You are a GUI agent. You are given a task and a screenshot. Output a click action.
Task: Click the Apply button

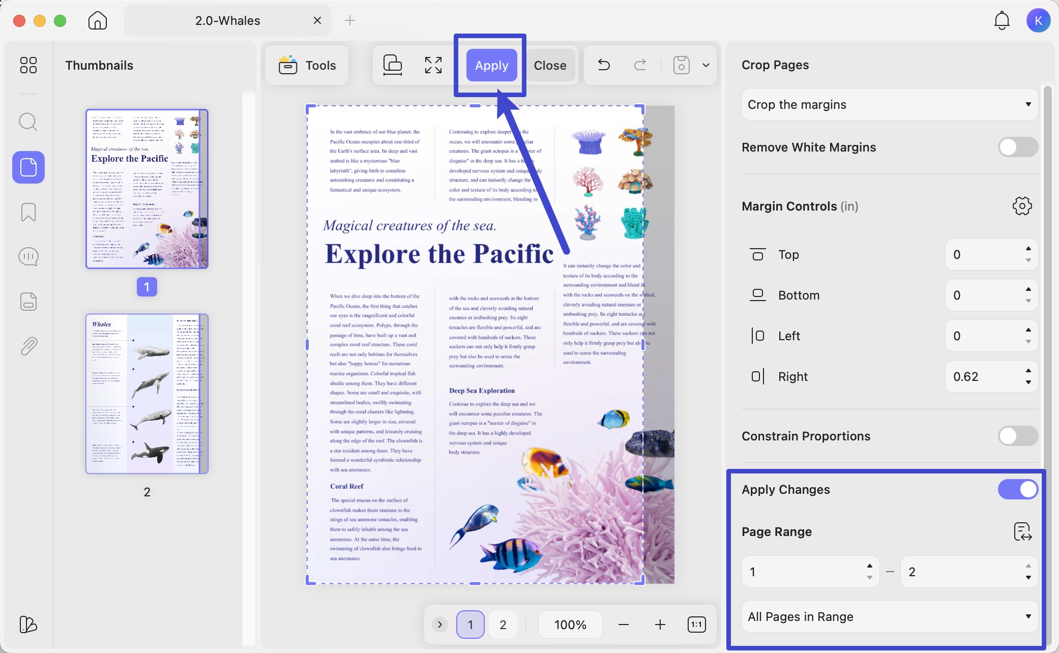[x=491, y=65]
